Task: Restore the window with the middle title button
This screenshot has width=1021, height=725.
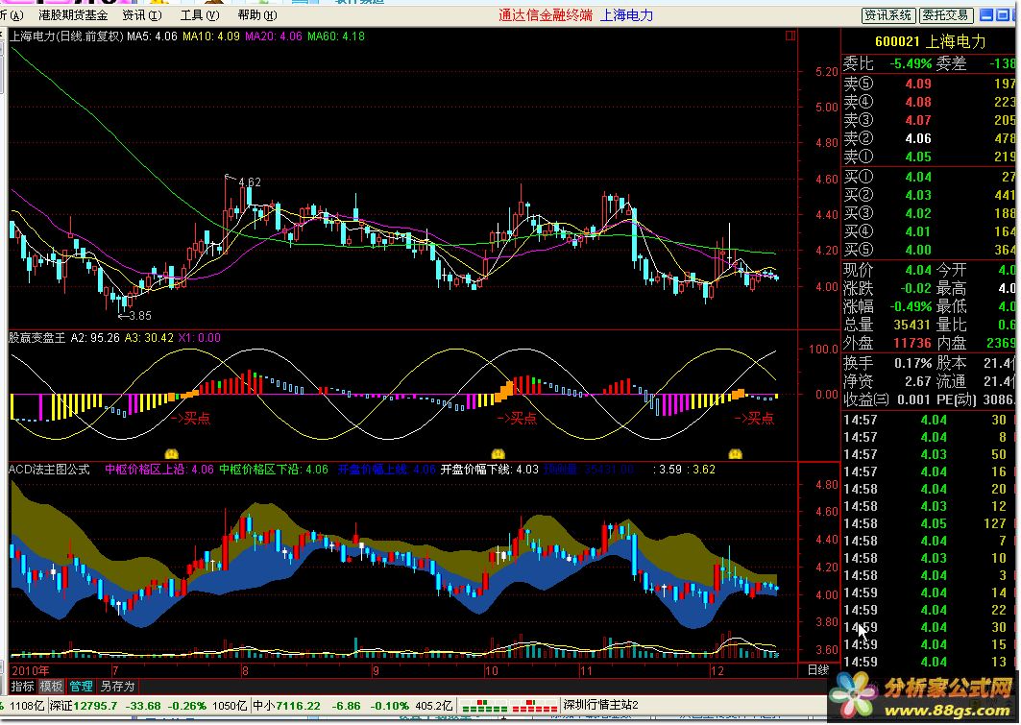Action: [x=1001, y=15]
